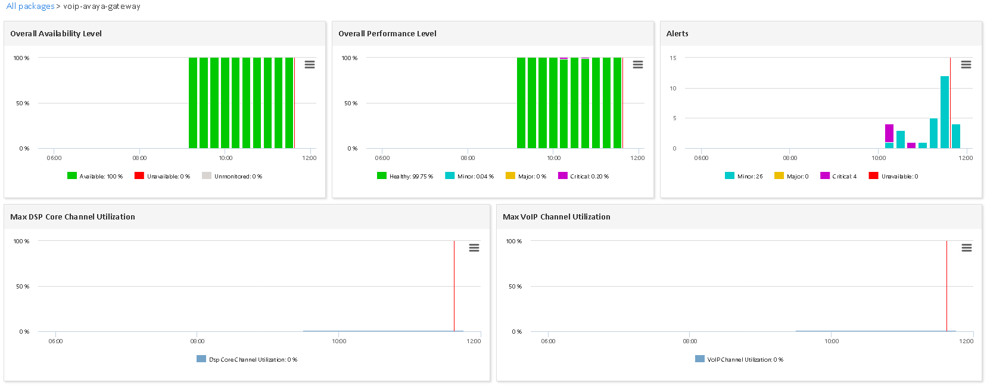This screenshot has width=987, height=389.
Task: Open Overall Availability Level chart menu
Action: point(310,65)
